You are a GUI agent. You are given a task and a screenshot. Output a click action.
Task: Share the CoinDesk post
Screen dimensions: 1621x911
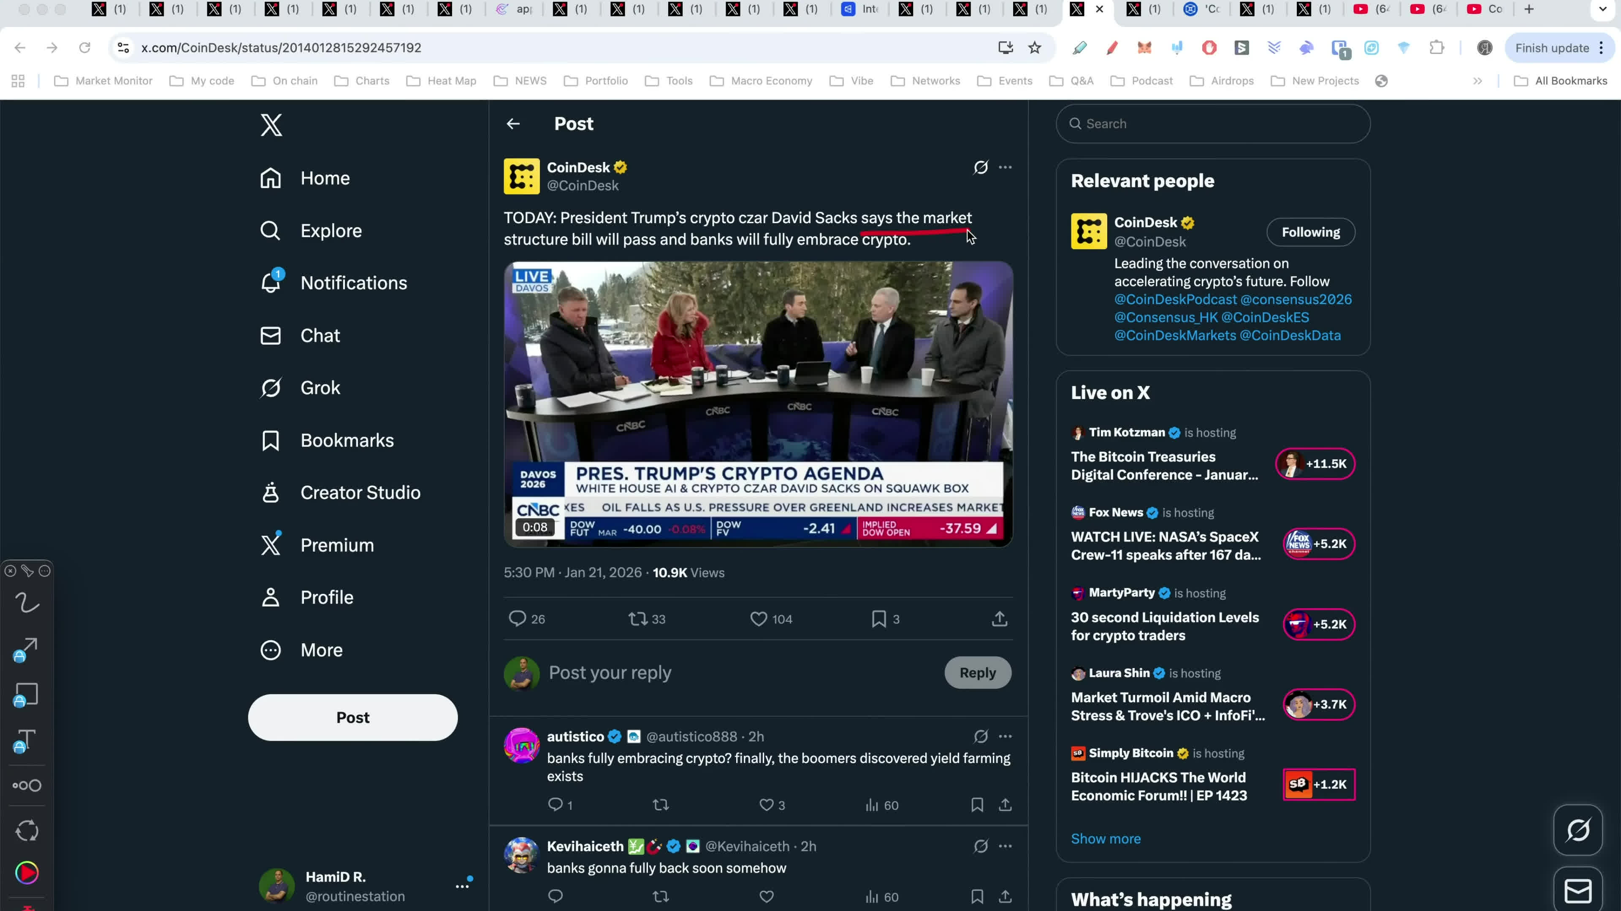999,619
